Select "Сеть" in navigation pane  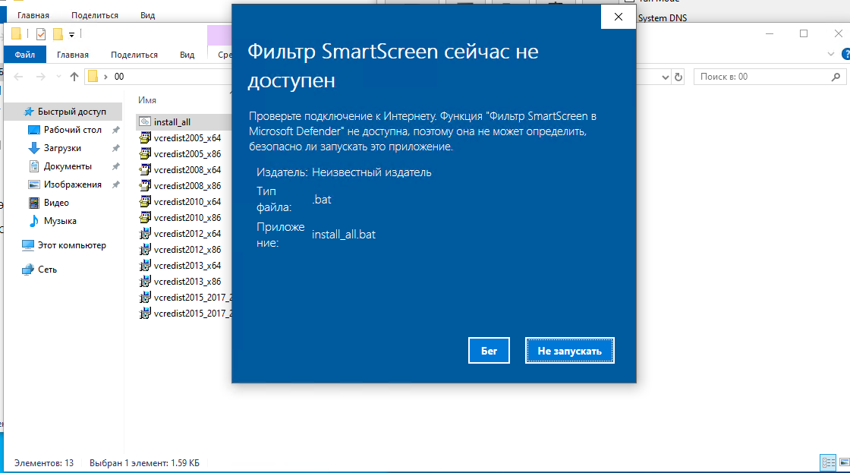pos(47,270)
